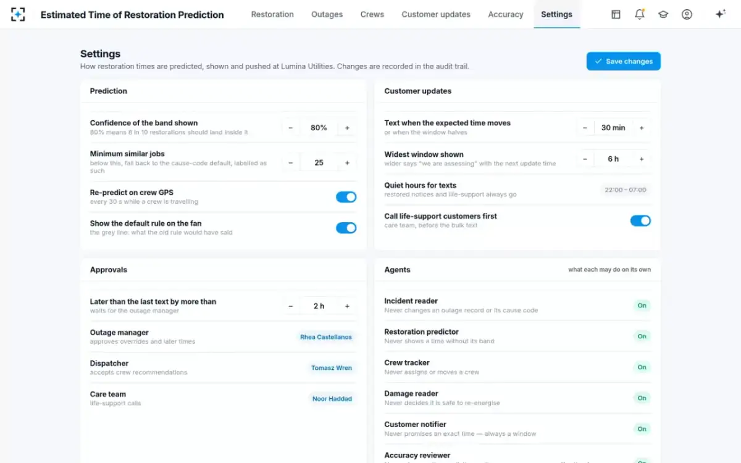This screenshot has height=463, width=741.
Task: Toggle Crew tracker agent On
Action: coord(642,367)
